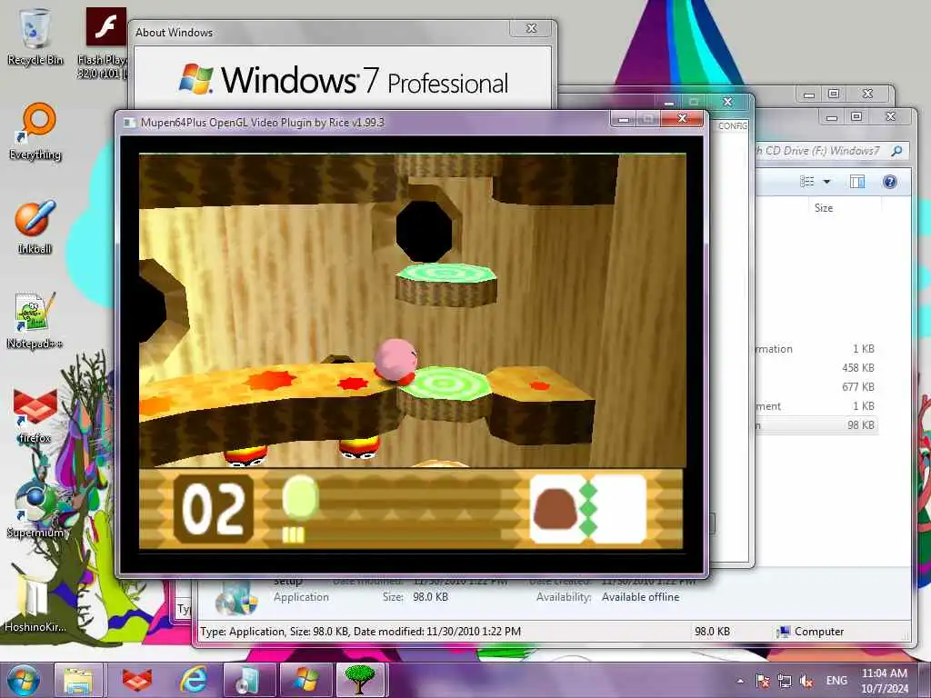Image resolution: width=931 pixels, height=698 pixels.
Task: Launch the Inkball desktop icon
Action: 35,226
